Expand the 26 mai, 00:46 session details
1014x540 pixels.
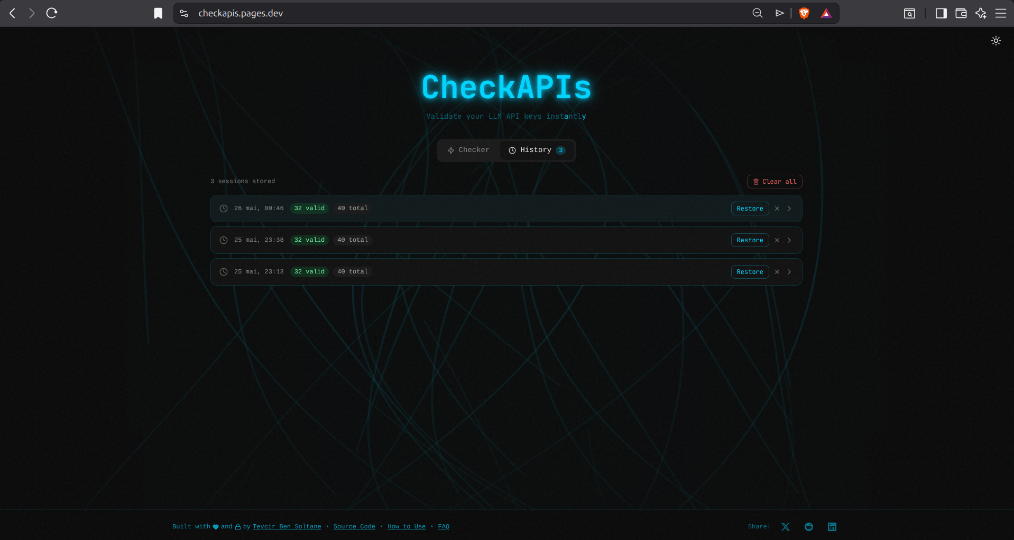click(789, 209)
